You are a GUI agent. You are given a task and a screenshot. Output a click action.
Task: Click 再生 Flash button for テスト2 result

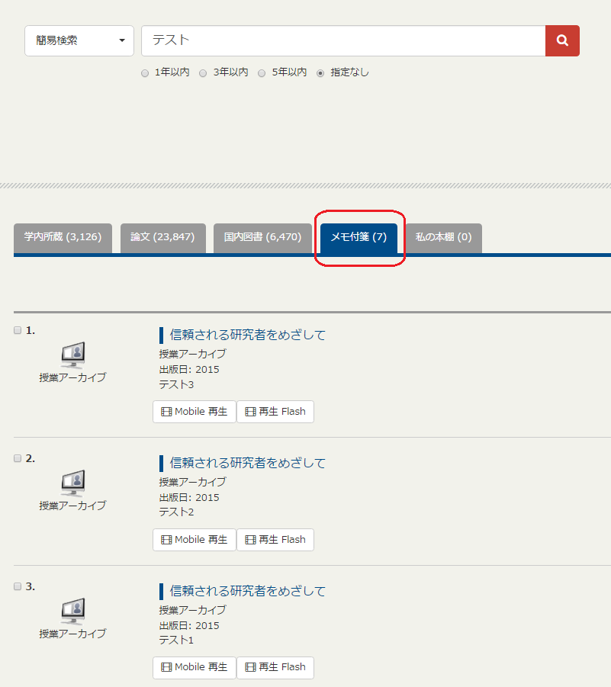pyautogui.click(x=275, y=540)
